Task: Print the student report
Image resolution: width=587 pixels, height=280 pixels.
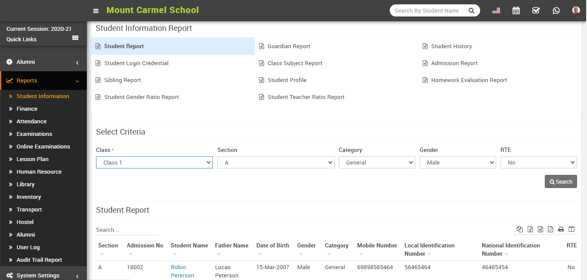Action: point(561,229)
